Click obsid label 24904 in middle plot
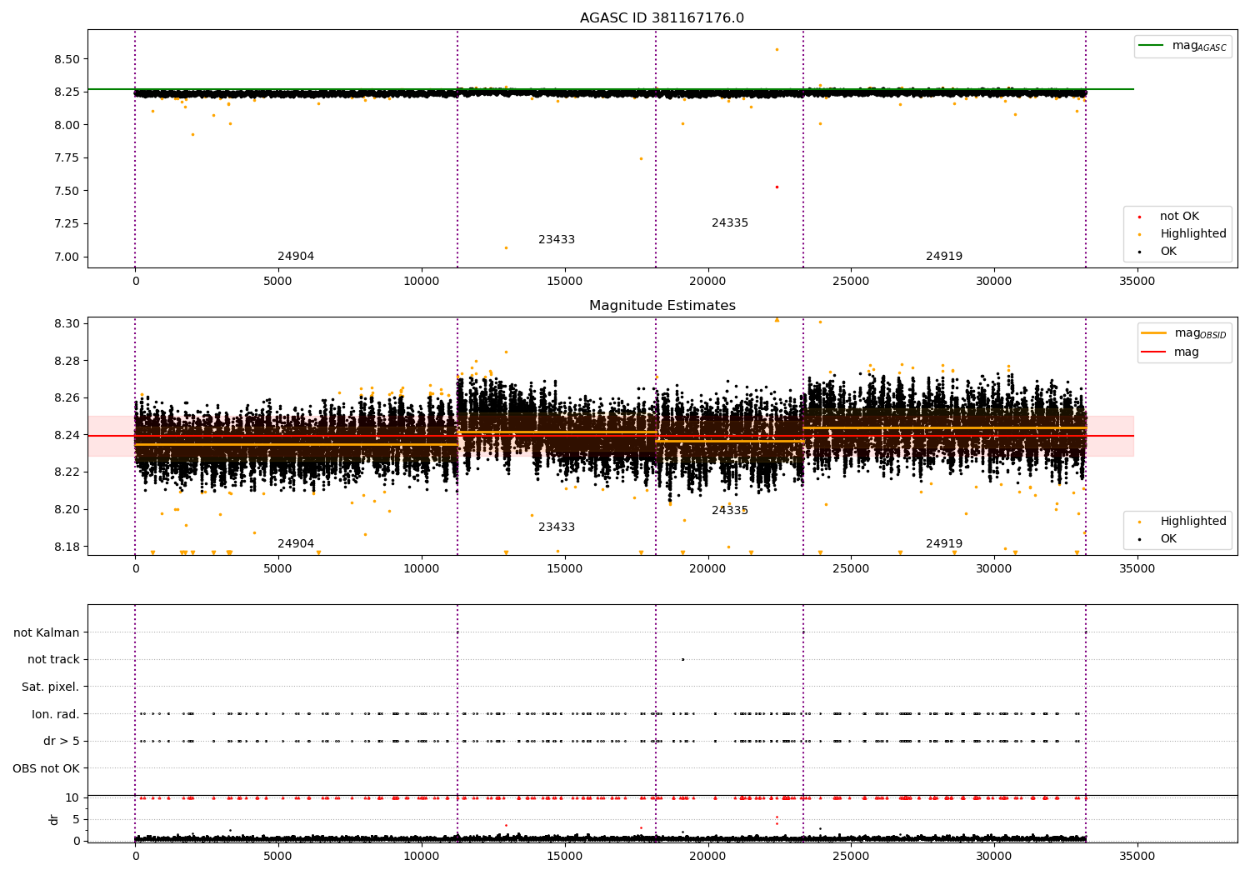Image resolution: width=1250 pixels, height=875 pixels. click(296, 544)
